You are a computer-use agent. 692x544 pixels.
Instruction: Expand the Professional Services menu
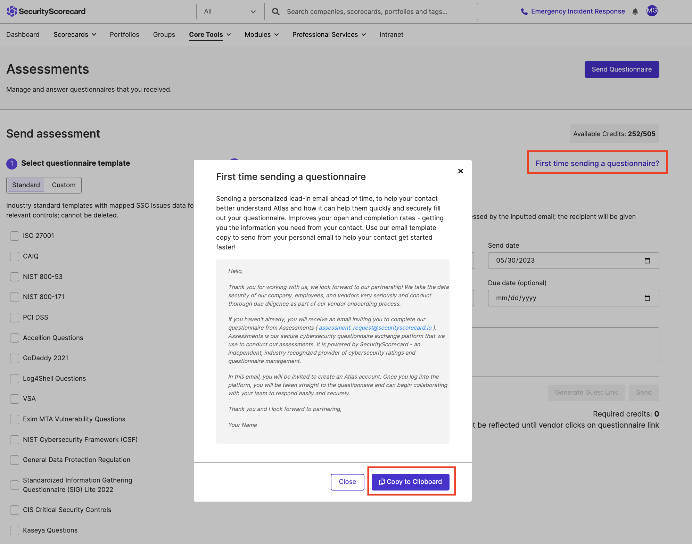coord(329,34)
